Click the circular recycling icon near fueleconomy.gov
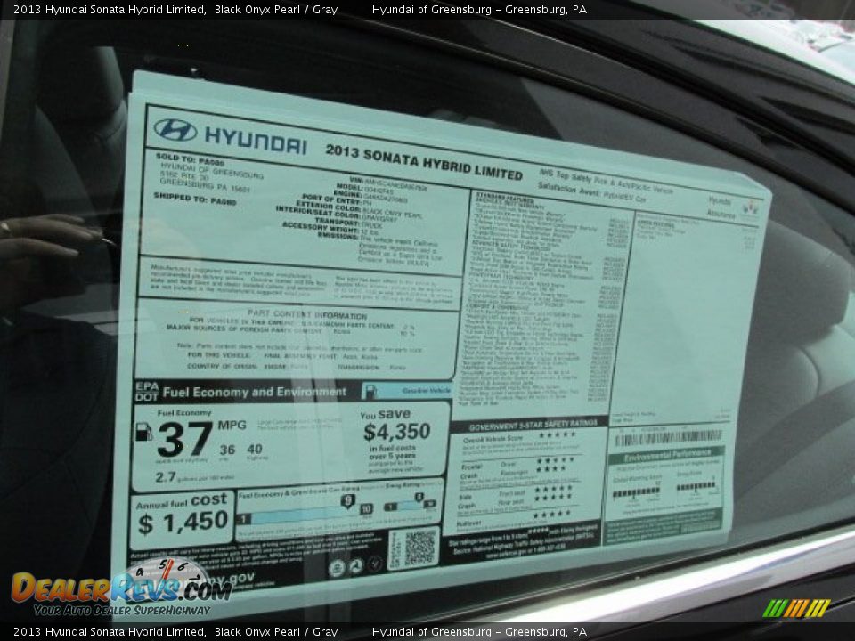Screen dimensions: 855x641 click(357, 566)
